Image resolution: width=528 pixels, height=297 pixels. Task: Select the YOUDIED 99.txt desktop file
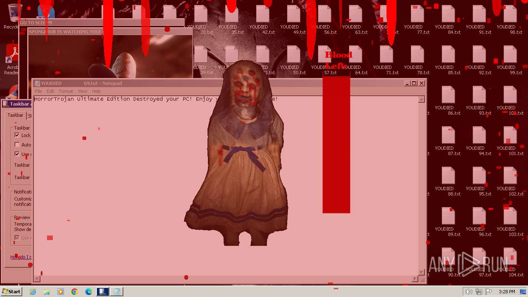(510, 60)
